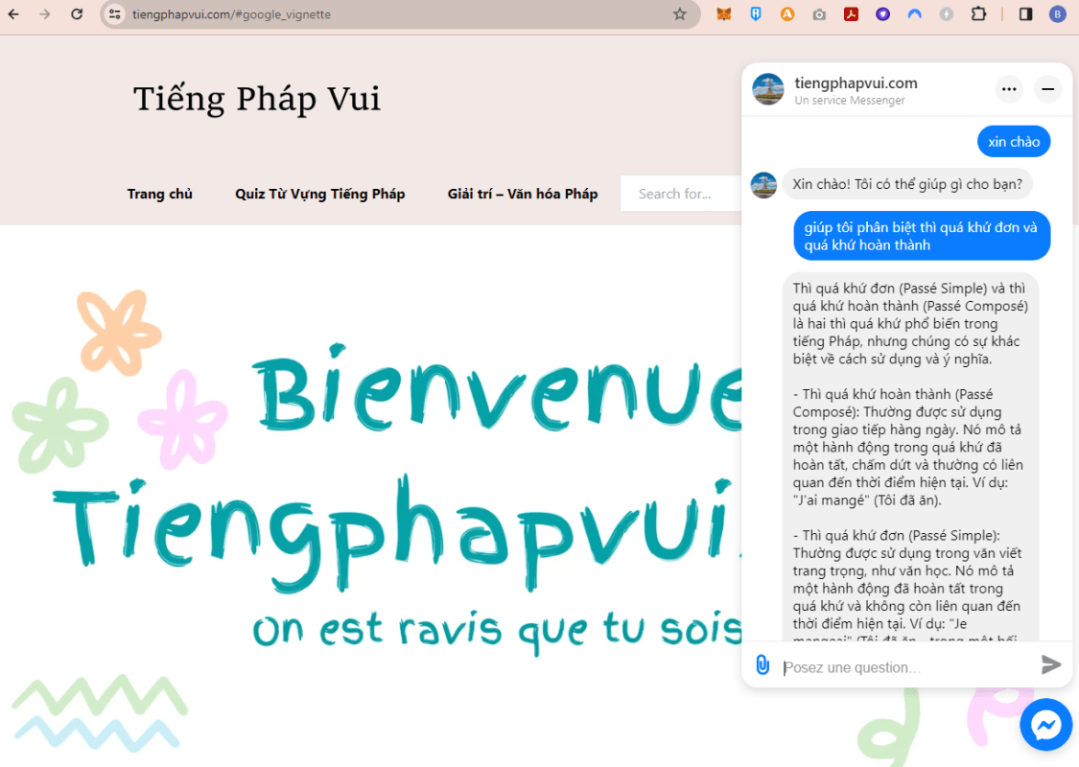Click the Tiếng Pháp Vui site title
The height and width of the screenshot is (767, 1079).
pos(256,99)
